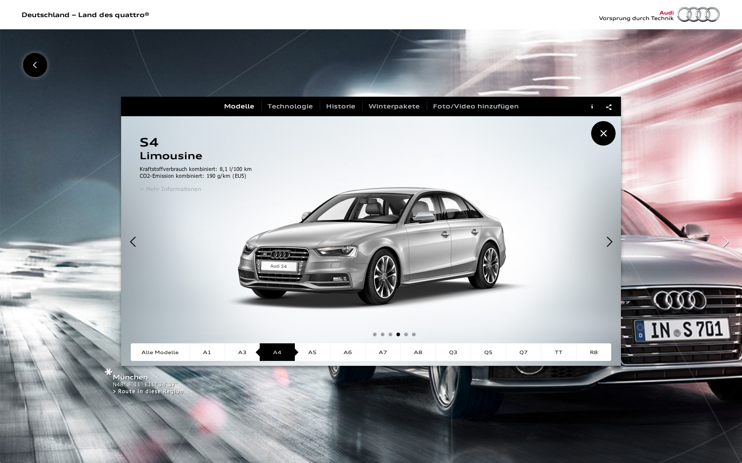Close the model overlay with the X button

603,133
